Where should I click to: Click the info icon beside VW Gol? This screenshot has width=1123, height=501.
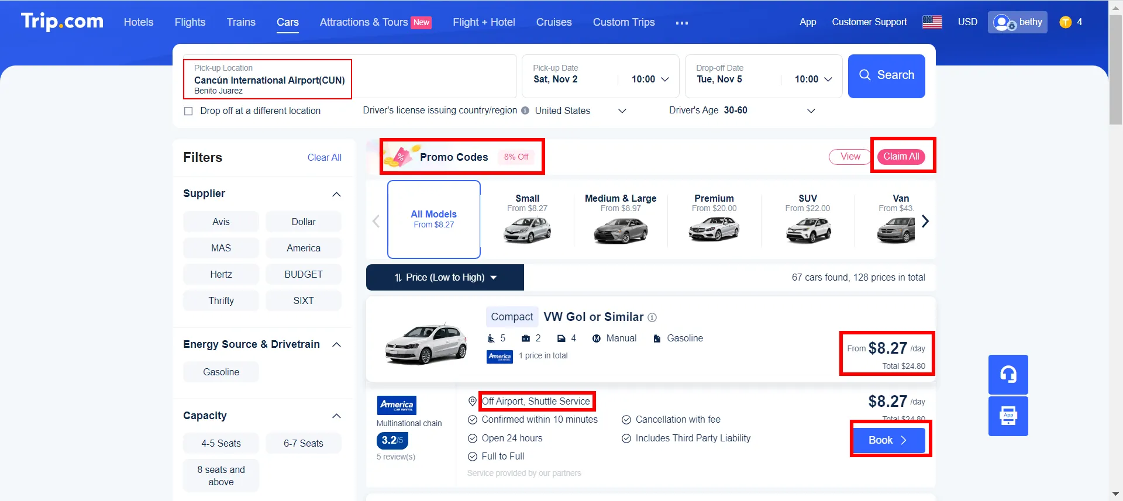(652, 317)
